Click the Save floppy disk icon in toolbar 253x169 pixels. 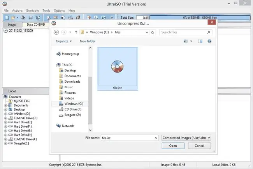(x=30, y=18)
